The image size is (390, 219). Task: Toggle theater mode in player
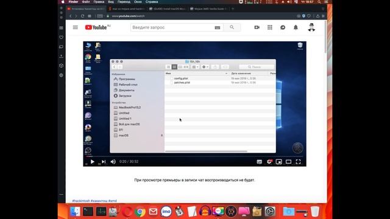[288, 162]
